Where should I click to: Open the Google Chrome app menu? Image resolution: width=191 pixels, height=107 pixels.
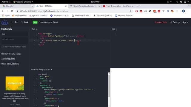pyautogui.click(x=23, y=2)
